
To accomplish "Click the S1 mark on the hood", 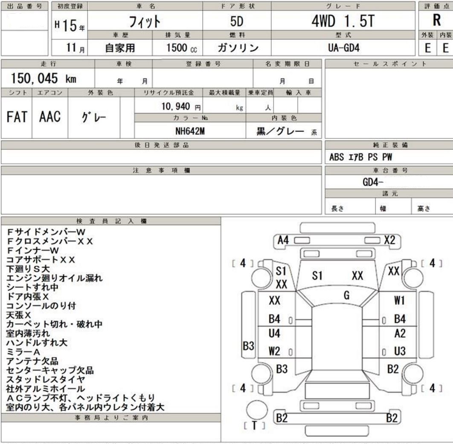I will (317, 275).
